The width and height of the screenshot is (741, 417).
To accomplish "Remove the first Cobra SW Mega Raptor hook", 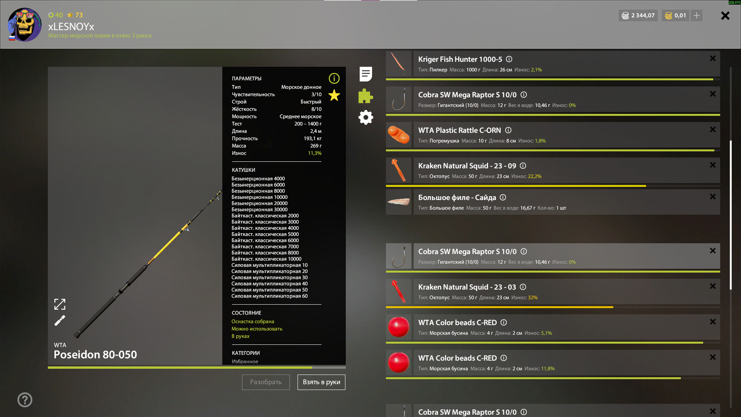I will (713, 94).
